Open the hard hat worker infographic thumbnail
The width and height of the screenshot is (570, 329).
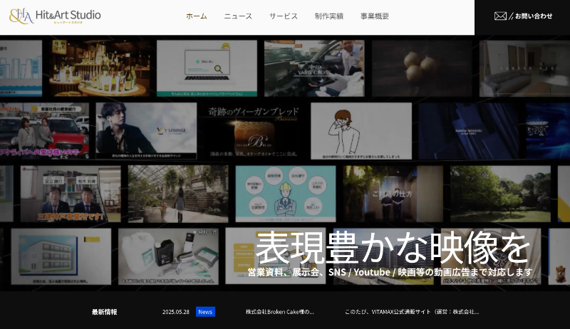285,194
